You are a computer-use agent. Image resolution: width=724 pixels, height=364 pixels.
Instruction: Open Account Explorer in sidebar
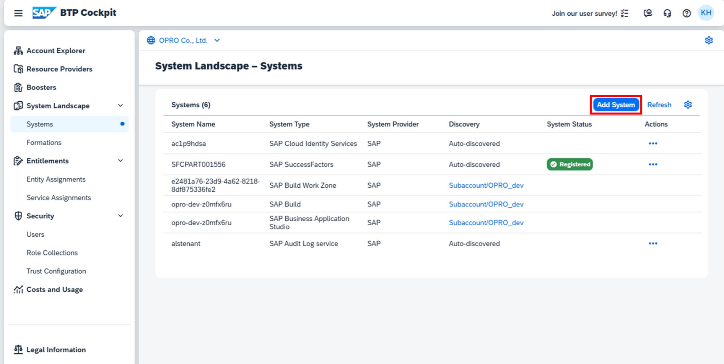click(55, 51)
